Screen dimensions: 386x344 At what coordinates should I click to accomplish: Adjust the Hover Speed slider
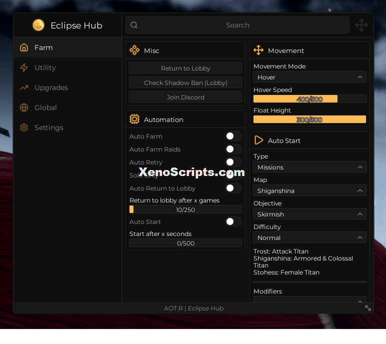click(309, 99)
